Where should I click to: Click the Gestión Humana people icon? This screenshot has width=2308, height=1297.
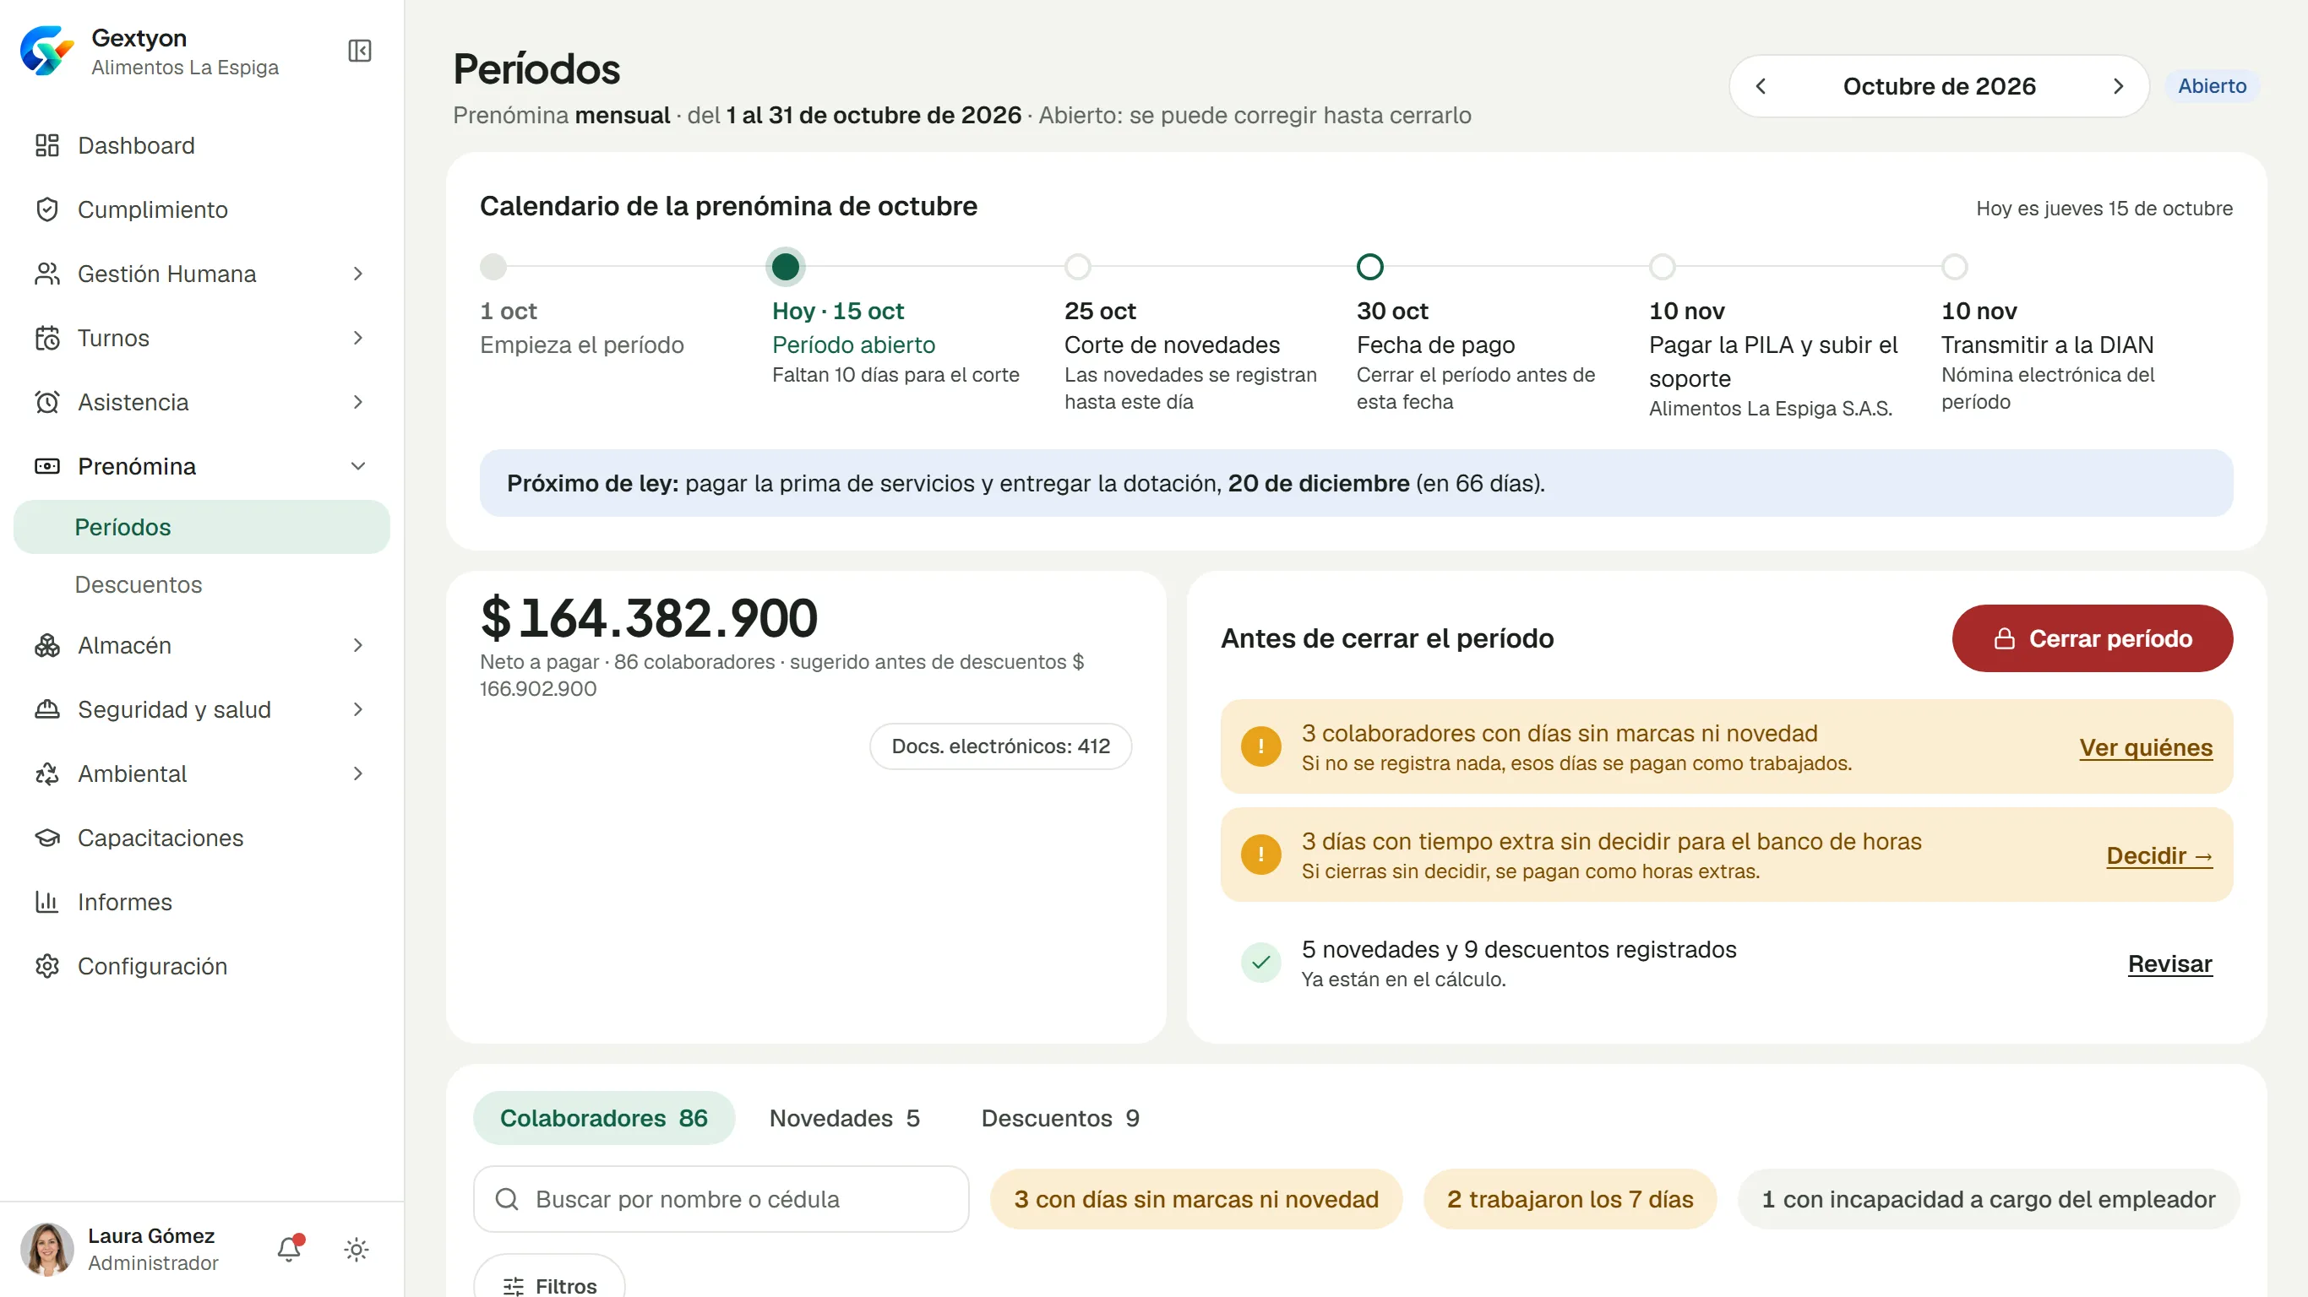[x=47, y=274]
